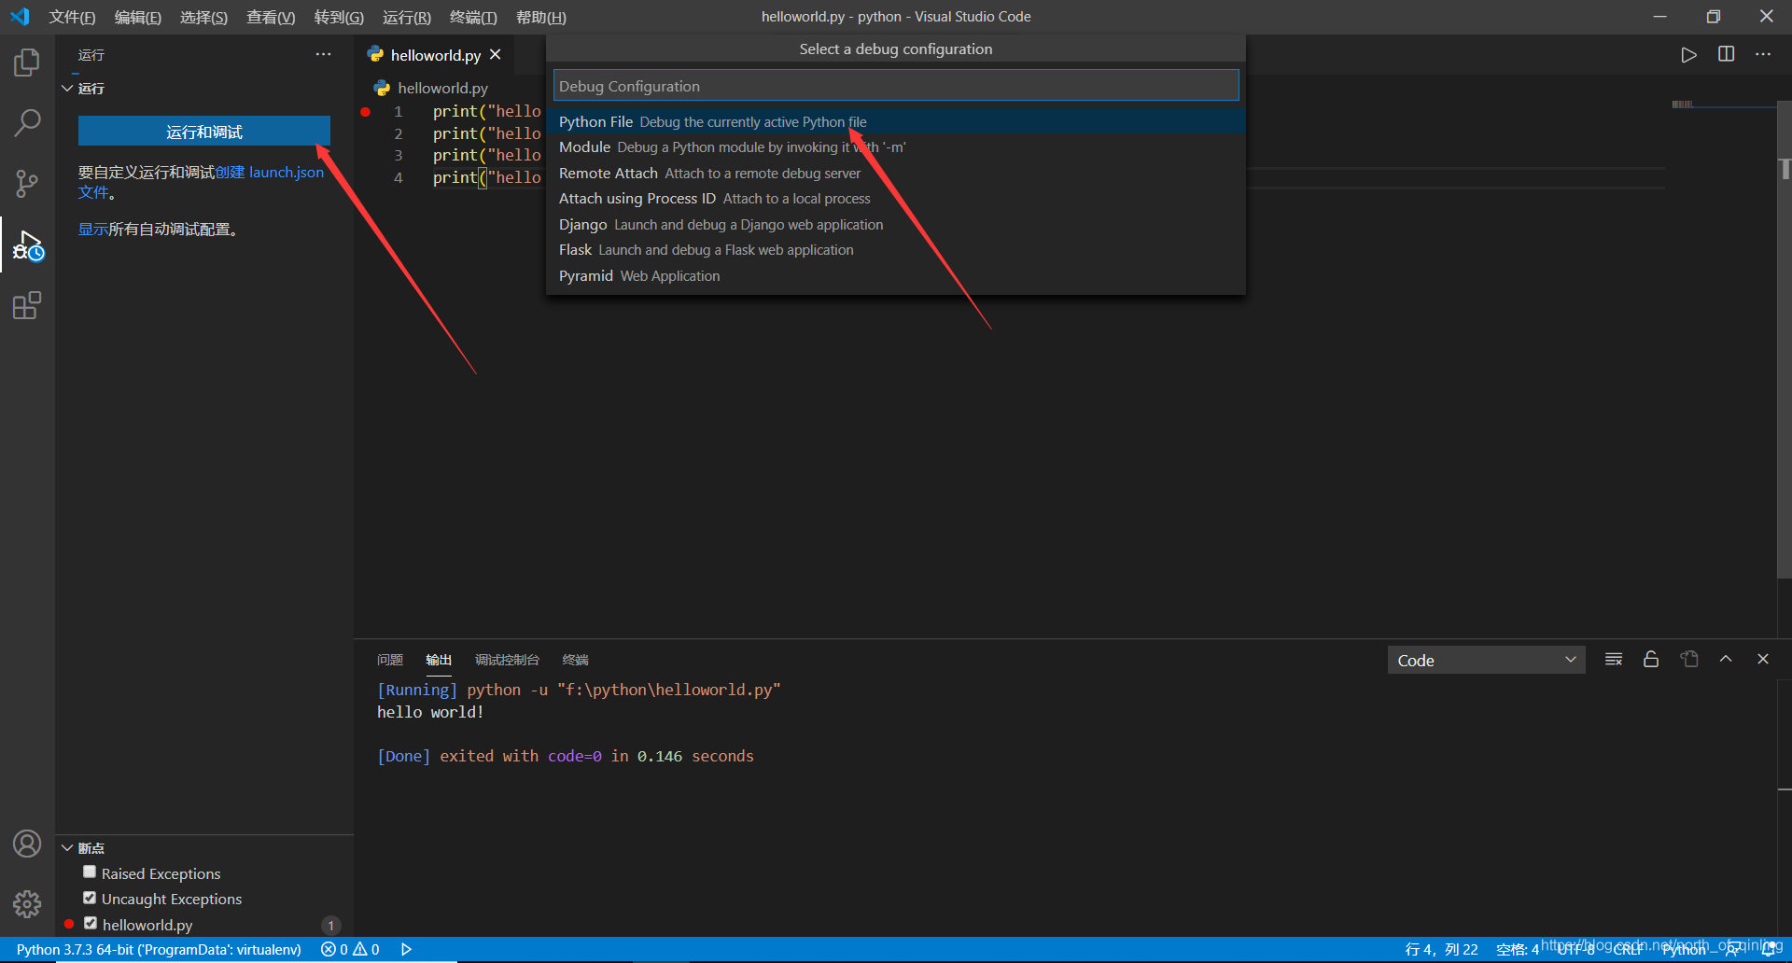Open the Manage gear icon
Viewport: 1792px width, 963px height.
(x=27, y=903)
